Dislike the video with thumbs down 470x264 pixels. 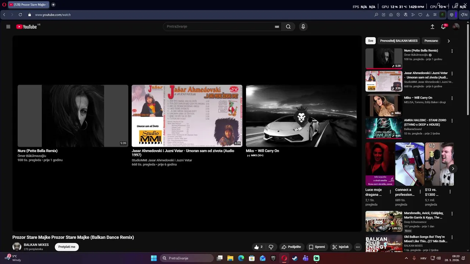pos(271,247)
